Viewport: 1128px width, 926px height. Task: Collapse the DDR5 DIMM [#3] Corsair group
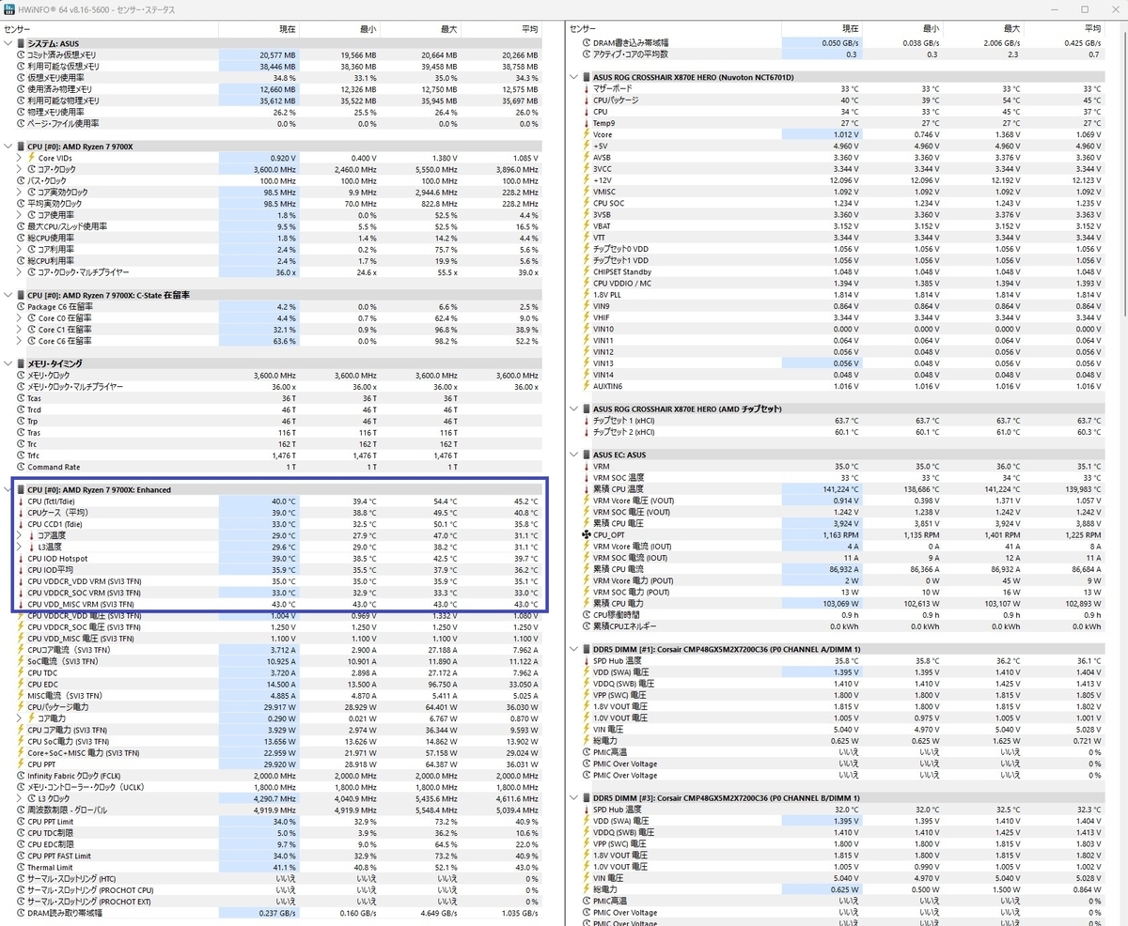pos(575,797)
